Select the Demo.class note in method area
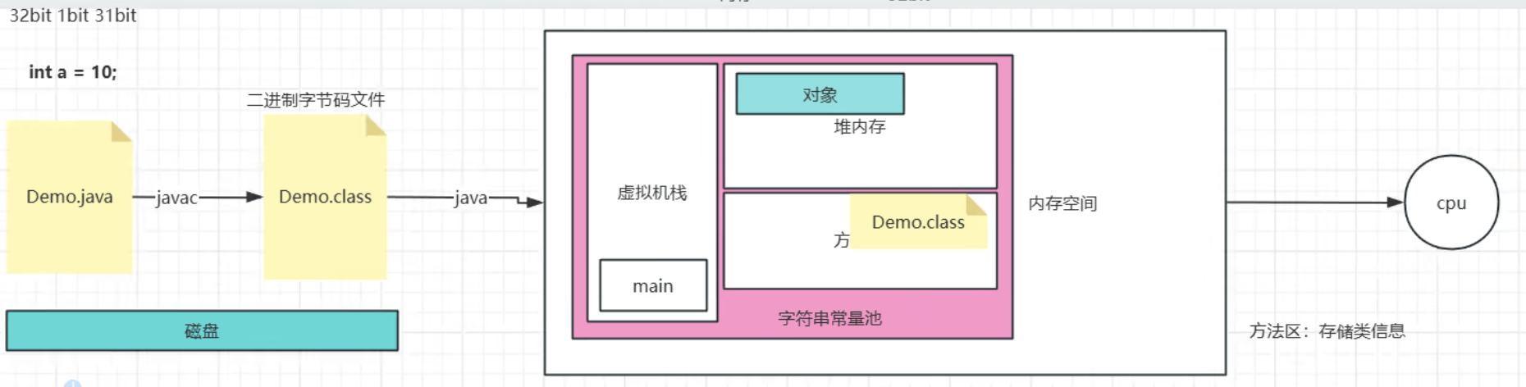This screenshot has height=387, width=1526. tap(918, 221)
